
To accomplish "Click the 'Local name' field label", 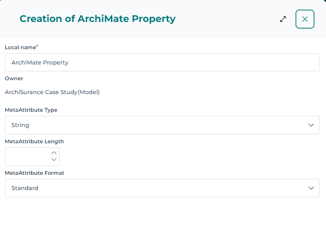I will click(x=20, y=47).
